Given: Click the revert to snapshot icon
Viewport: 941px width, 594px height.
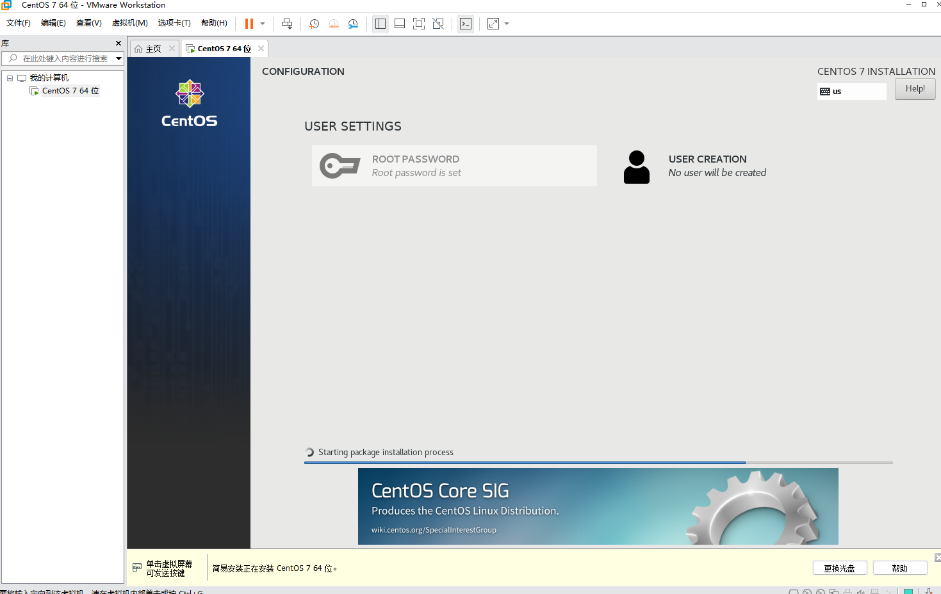Looking at the screenshot, I should point(334,24).
